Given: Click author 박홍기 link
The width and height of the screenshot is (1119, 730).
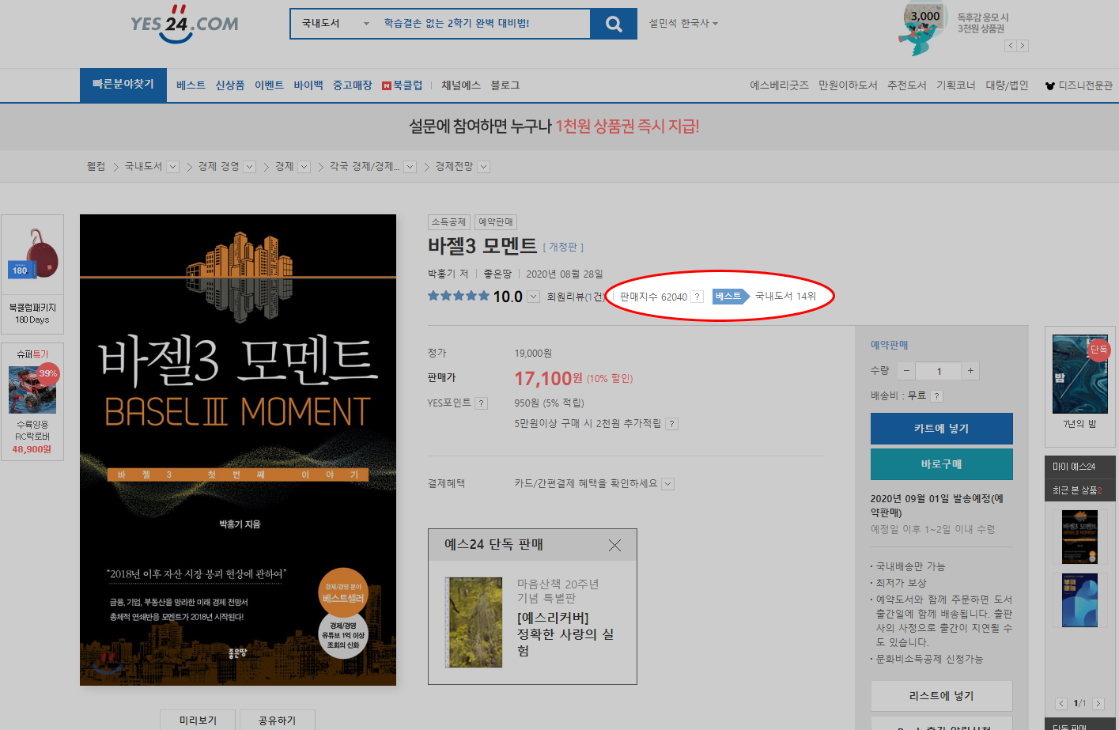Looking at the screenshot, I should click(443, 274).
